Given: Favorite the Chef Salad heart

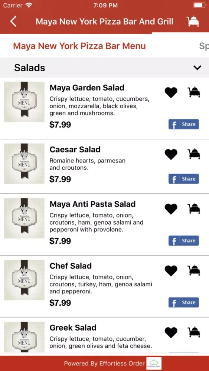Looking at the screenshot, I should [171, 271].
